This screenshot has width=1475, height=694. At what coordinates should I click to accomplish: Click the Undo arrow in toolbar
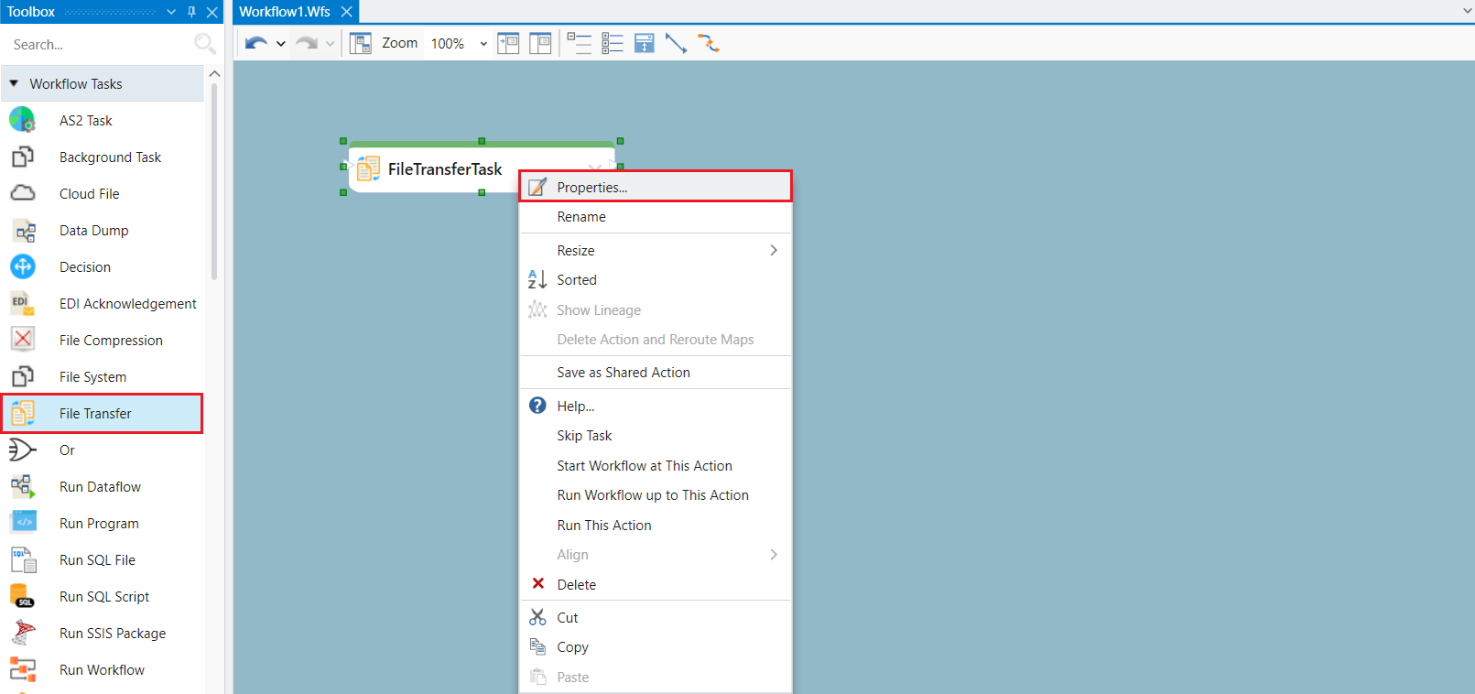click(x=256, y=43)
